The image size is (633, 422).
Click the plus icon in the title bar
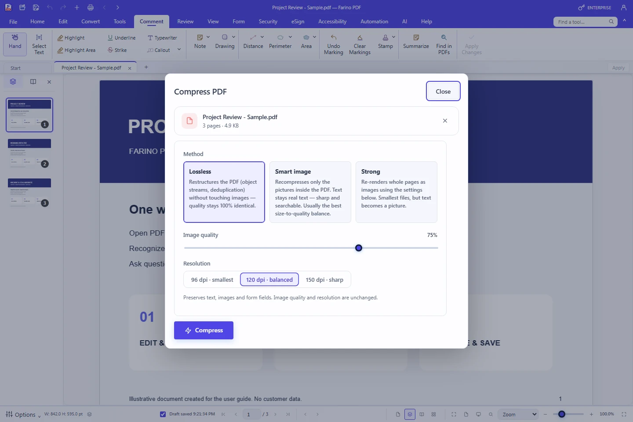coord(77,7)
